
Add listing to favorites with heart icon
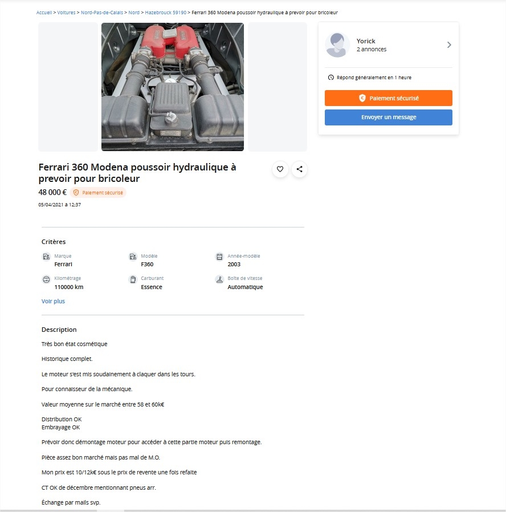point(280,169)
